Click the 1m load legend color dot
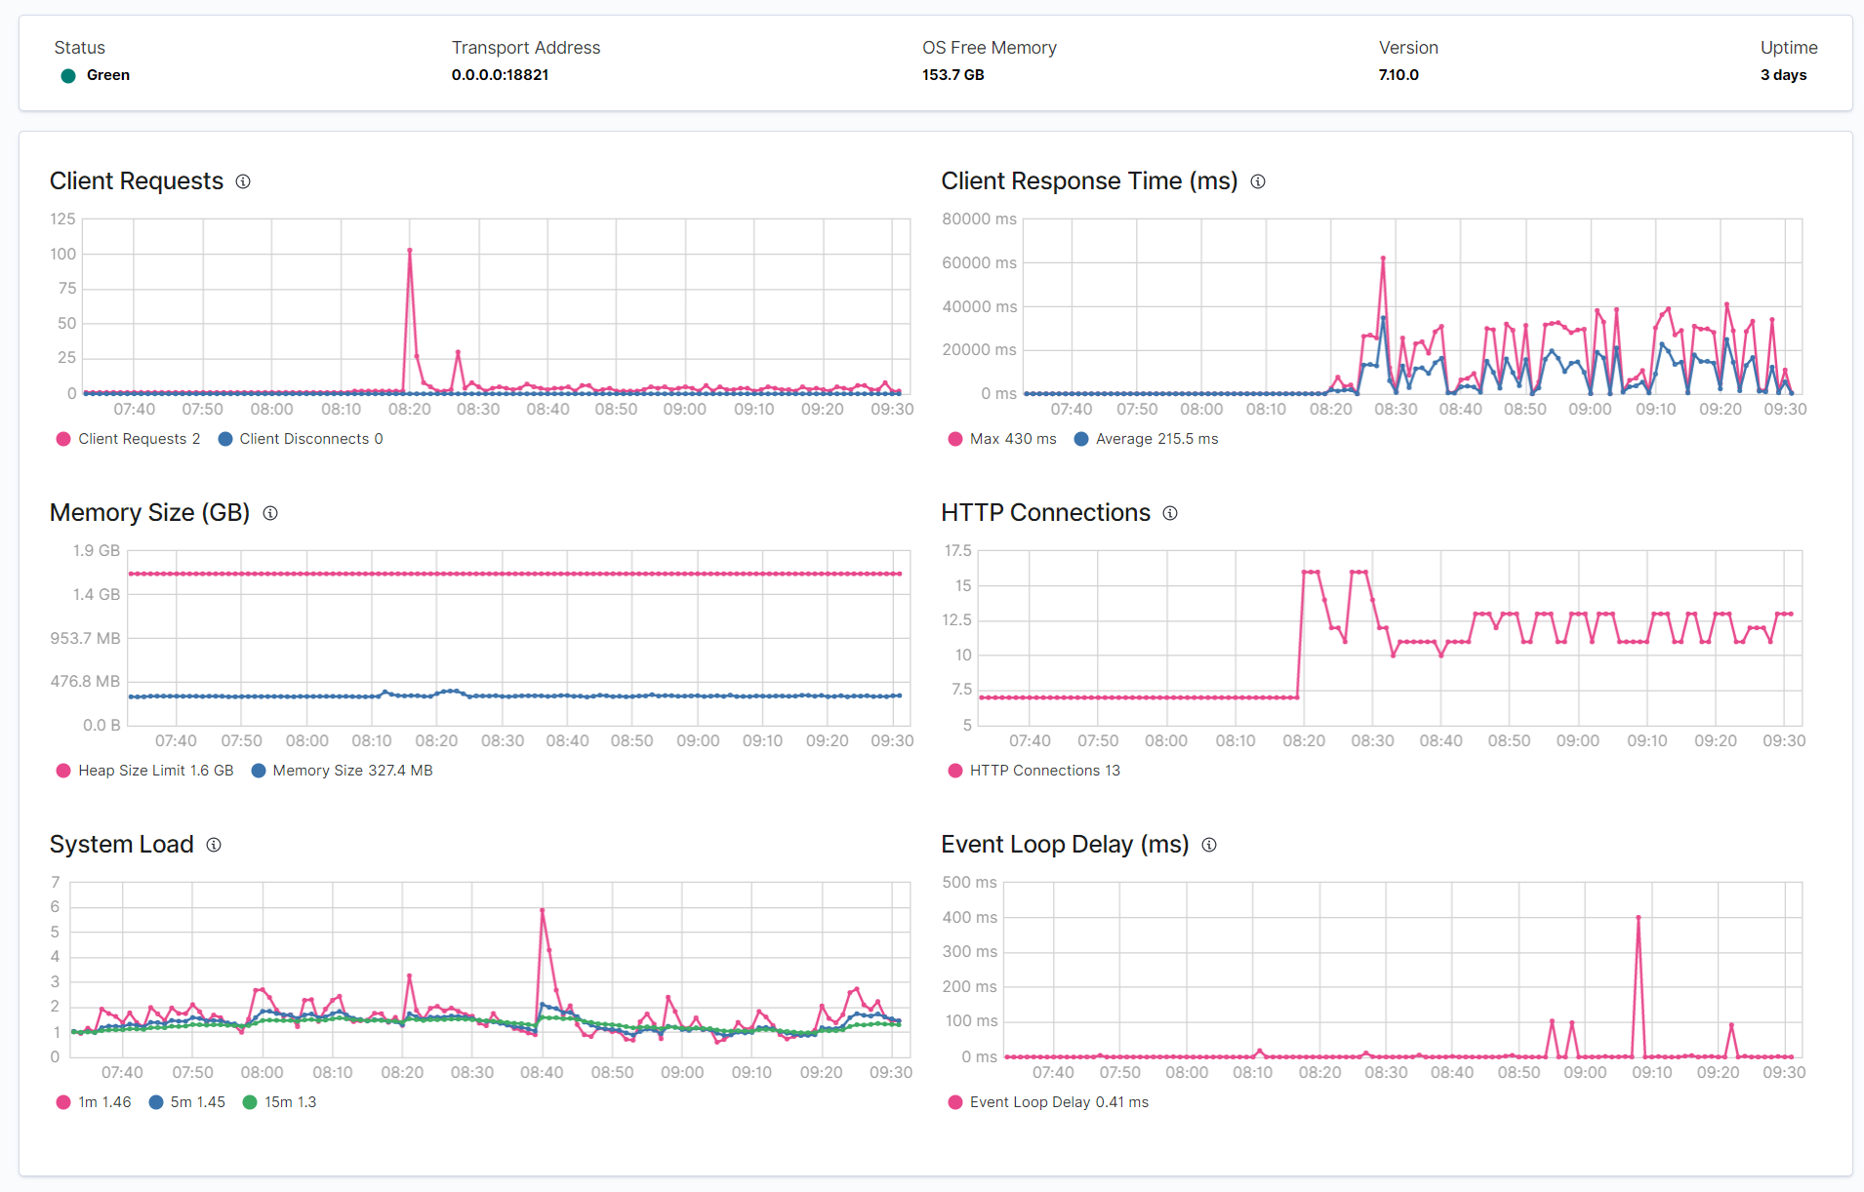Screen dimensions: 1864x1192 point(63,1102)
